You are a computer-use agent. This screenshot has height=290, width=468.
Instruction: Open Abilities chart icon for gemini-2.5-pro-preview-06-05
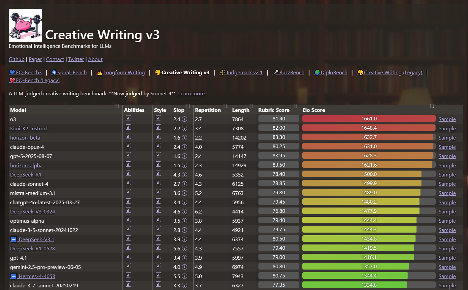point(128,266)
